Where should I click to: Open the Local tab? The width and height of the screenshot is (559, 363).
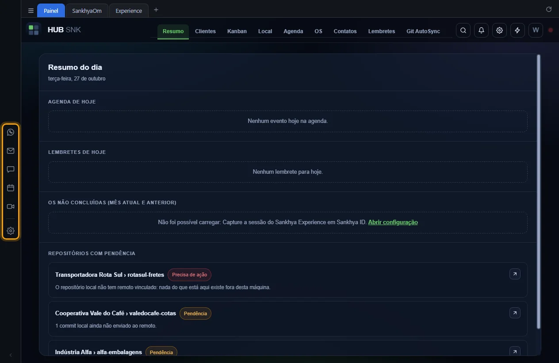pyautogui.click(x=265, y=31)
